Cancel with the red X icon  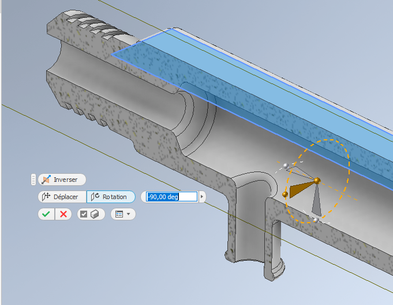63,214
